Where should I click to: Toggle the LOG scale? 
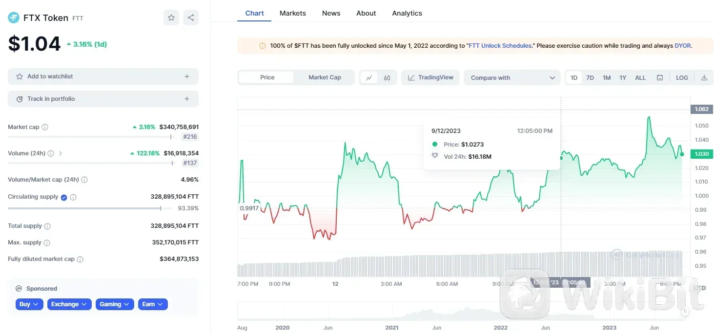[x=682, y=77]
